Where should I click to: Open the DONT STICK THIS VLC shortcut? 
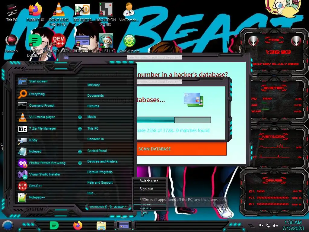pyautogui.click(x=59, y=14)
